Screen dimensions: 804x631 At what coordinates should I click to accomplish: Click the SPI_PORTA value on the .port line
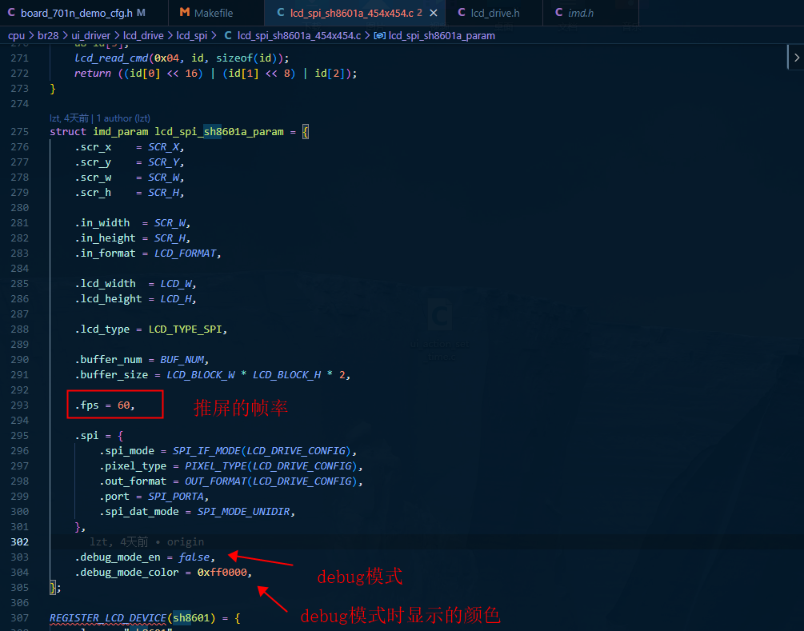coord(176,496)
